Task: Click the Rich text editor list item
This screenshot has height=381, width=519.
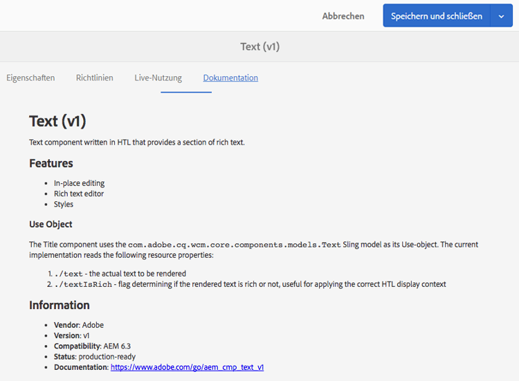Action: click(79, 194)
